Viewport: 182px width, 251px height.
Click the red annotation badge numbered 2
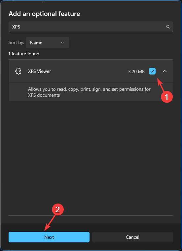point(57,210)
